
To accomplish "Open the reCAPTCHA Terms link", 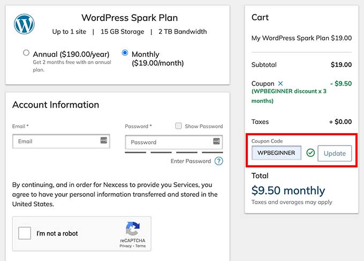I will pyautogui.click(x=140, y=246).
